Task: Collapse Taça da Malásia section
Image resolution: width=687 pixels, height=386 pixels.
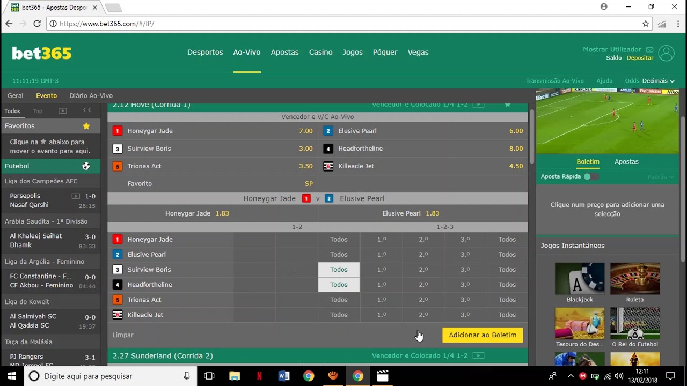Action: [x=50, y=342]
